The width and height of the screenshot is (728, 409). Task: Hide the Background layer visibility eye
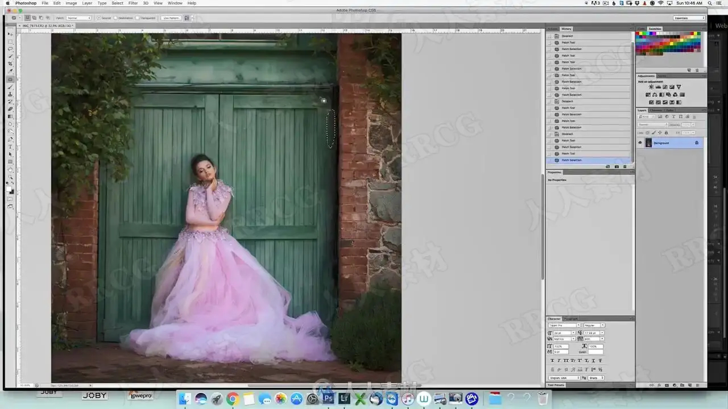640,143
